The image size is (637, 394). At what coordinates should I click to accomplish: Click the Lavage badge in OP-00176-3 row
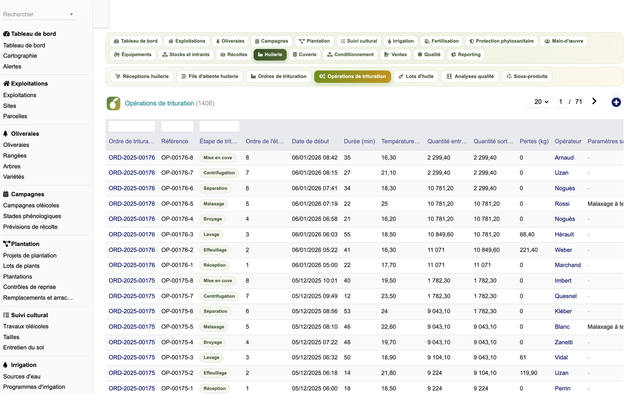211,235
